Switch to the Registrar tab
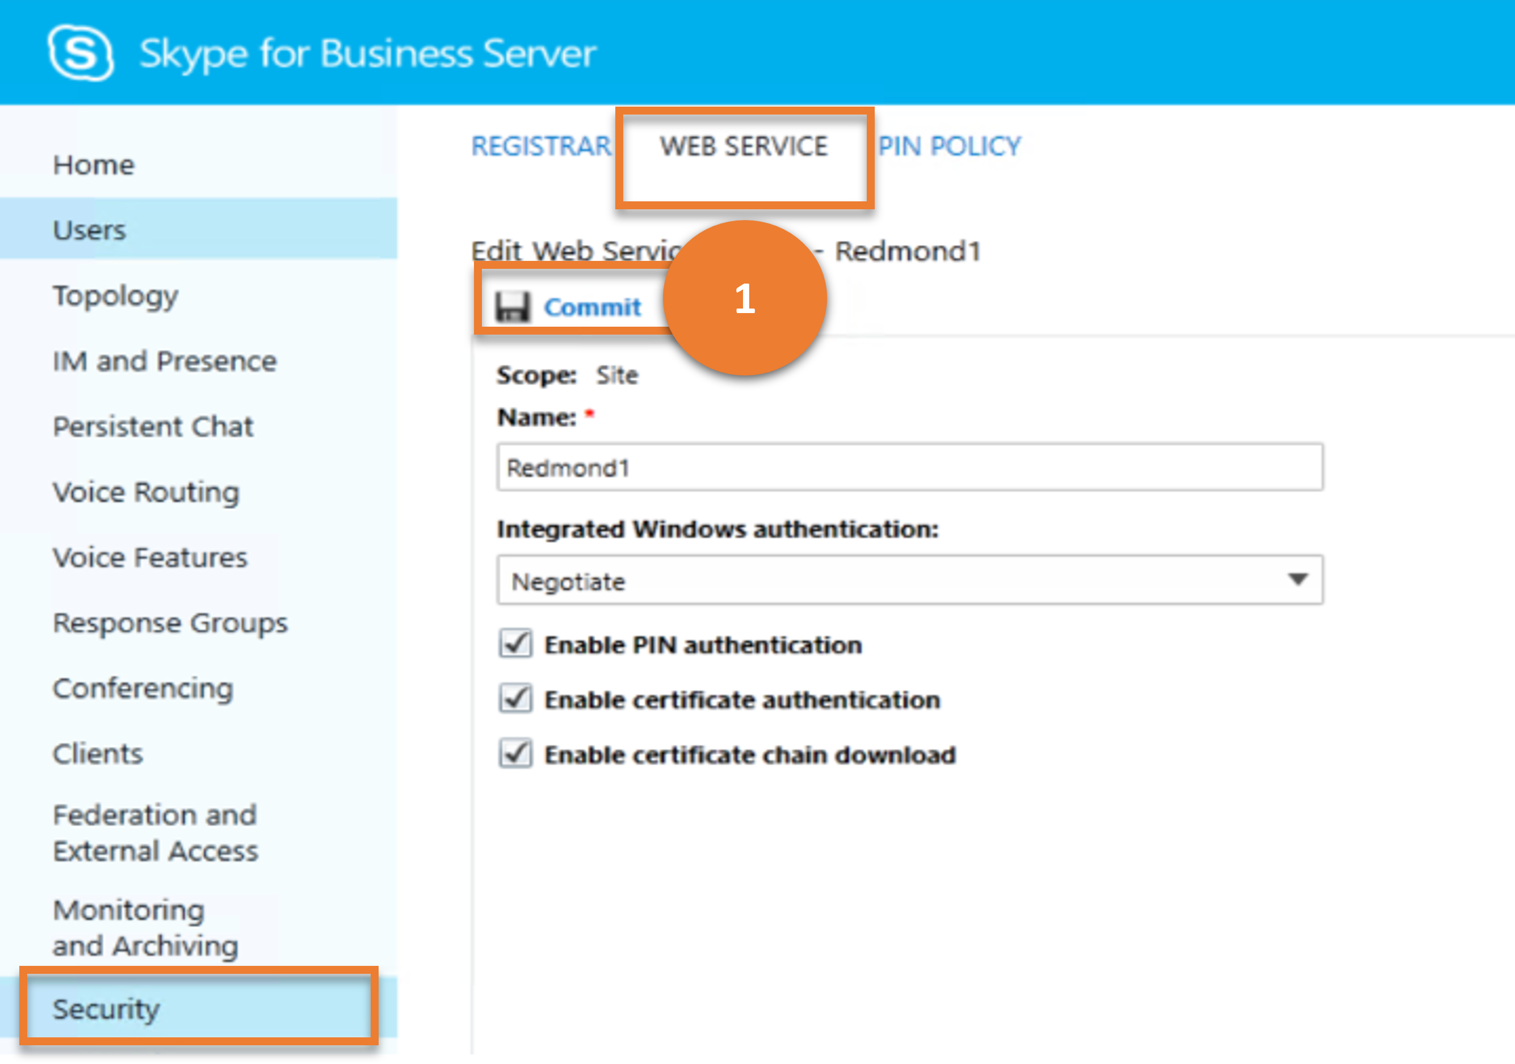The image size is (1515, 1064). point(541,146)
